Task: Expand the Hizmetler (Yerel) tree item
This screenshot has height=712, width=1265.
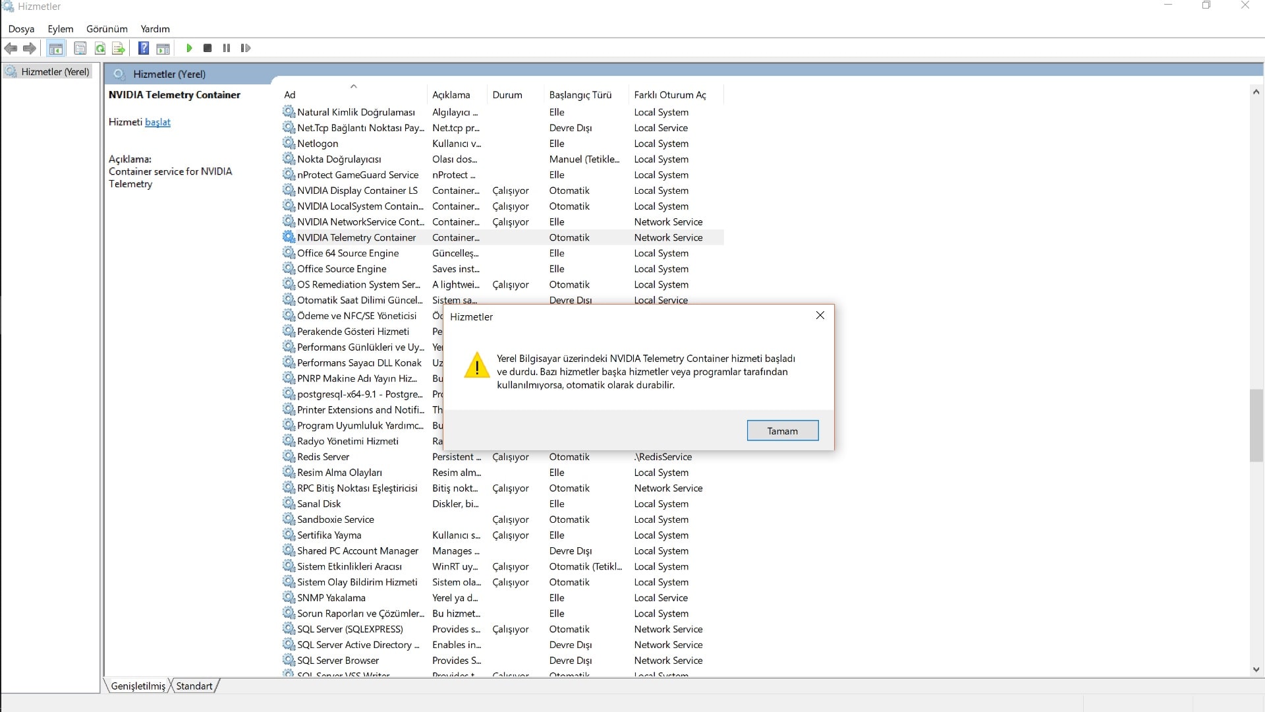Action: (x=55, y=71)
